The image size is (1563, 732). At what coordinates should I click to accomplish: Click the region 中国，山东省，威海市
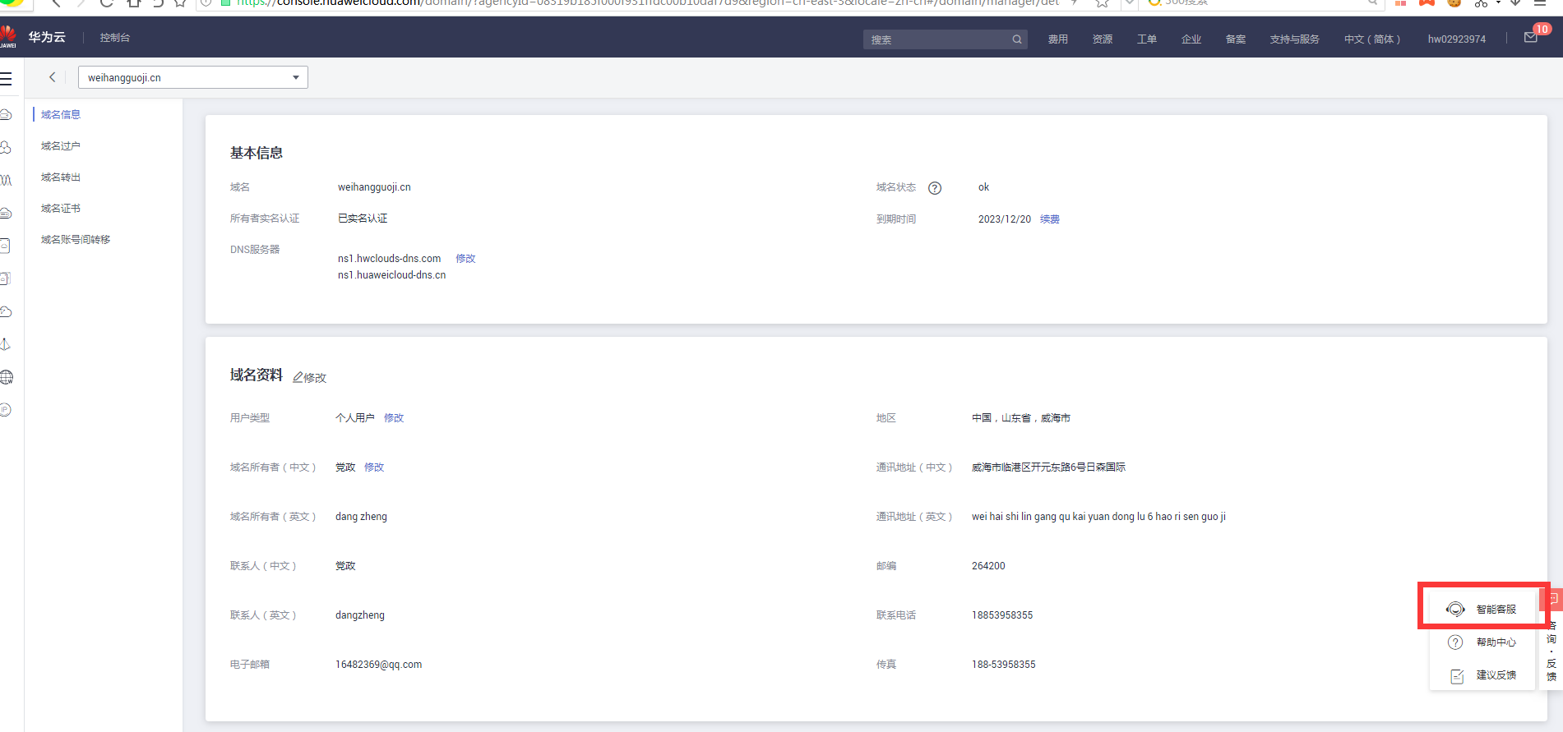1021,418
